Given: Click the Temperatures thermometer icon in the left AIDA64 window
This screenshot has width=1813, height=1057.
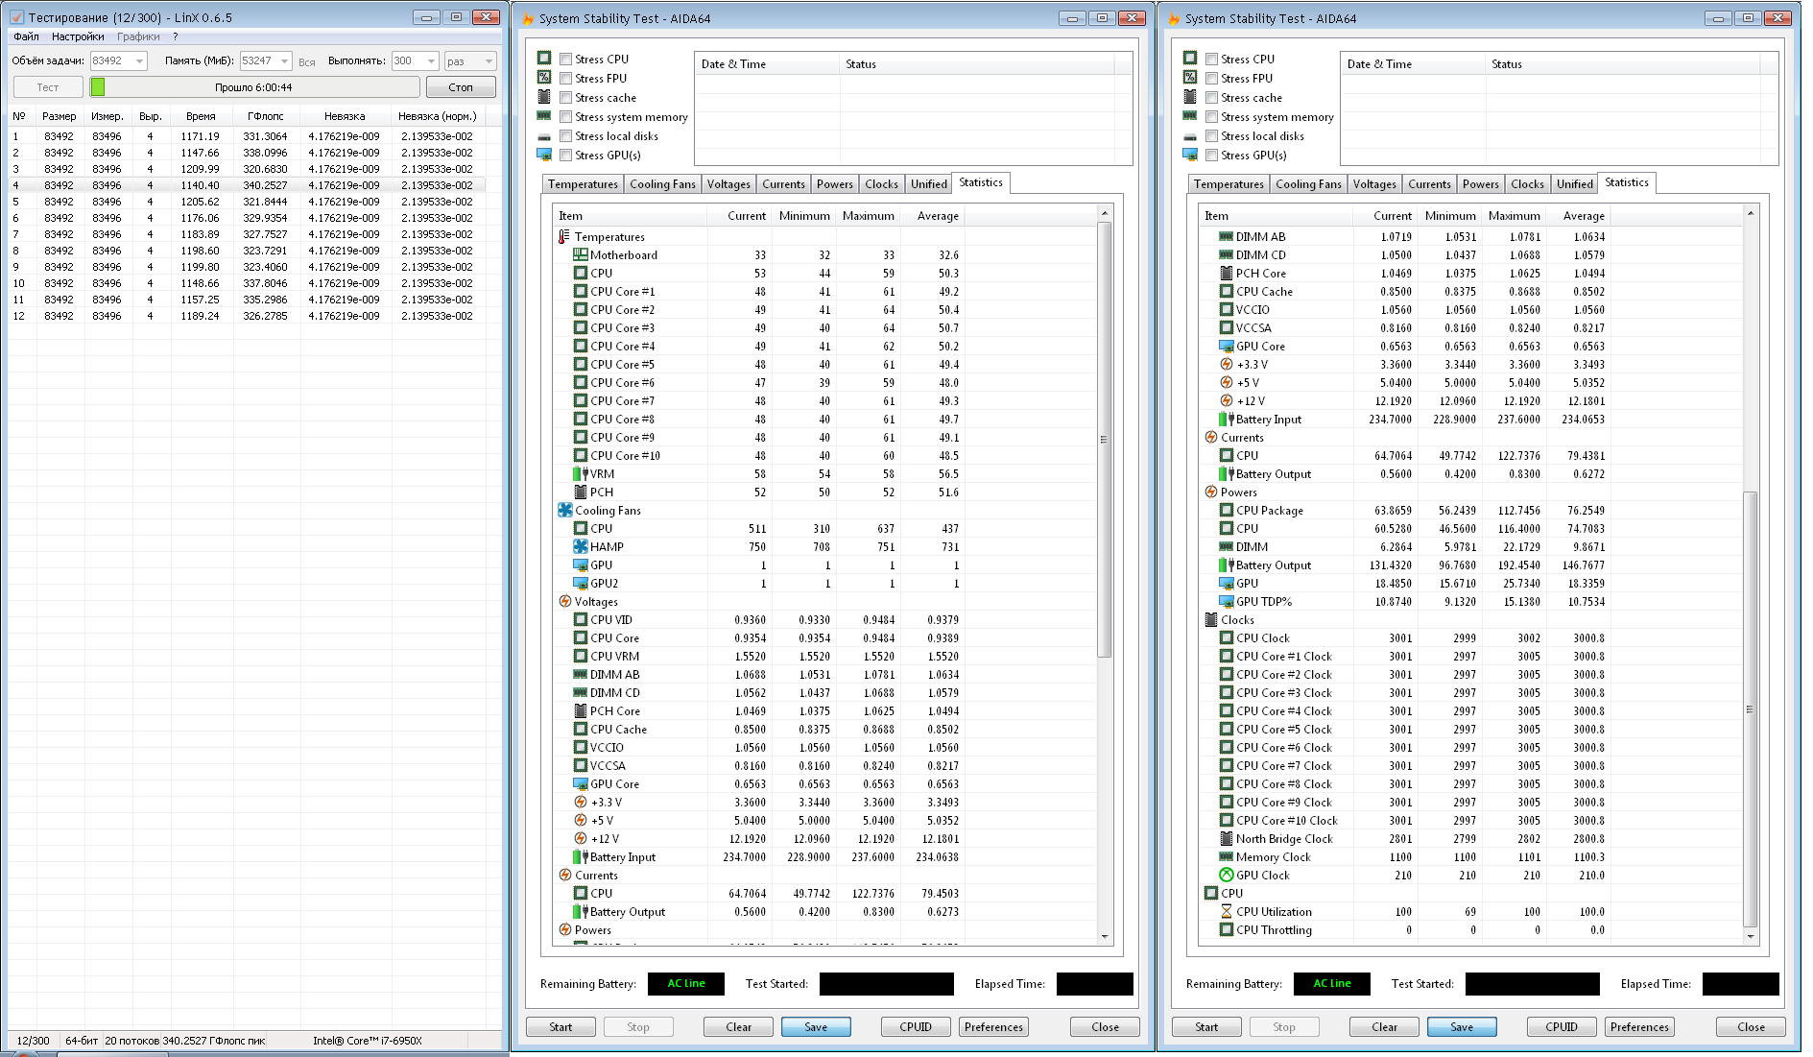Looking at the screenshot, I should point(564,237).
